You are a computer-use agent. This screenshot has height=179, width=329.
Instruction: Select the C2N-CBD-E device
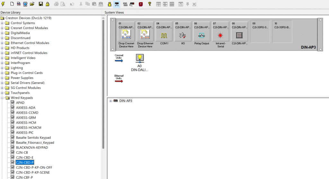(24, 158)
